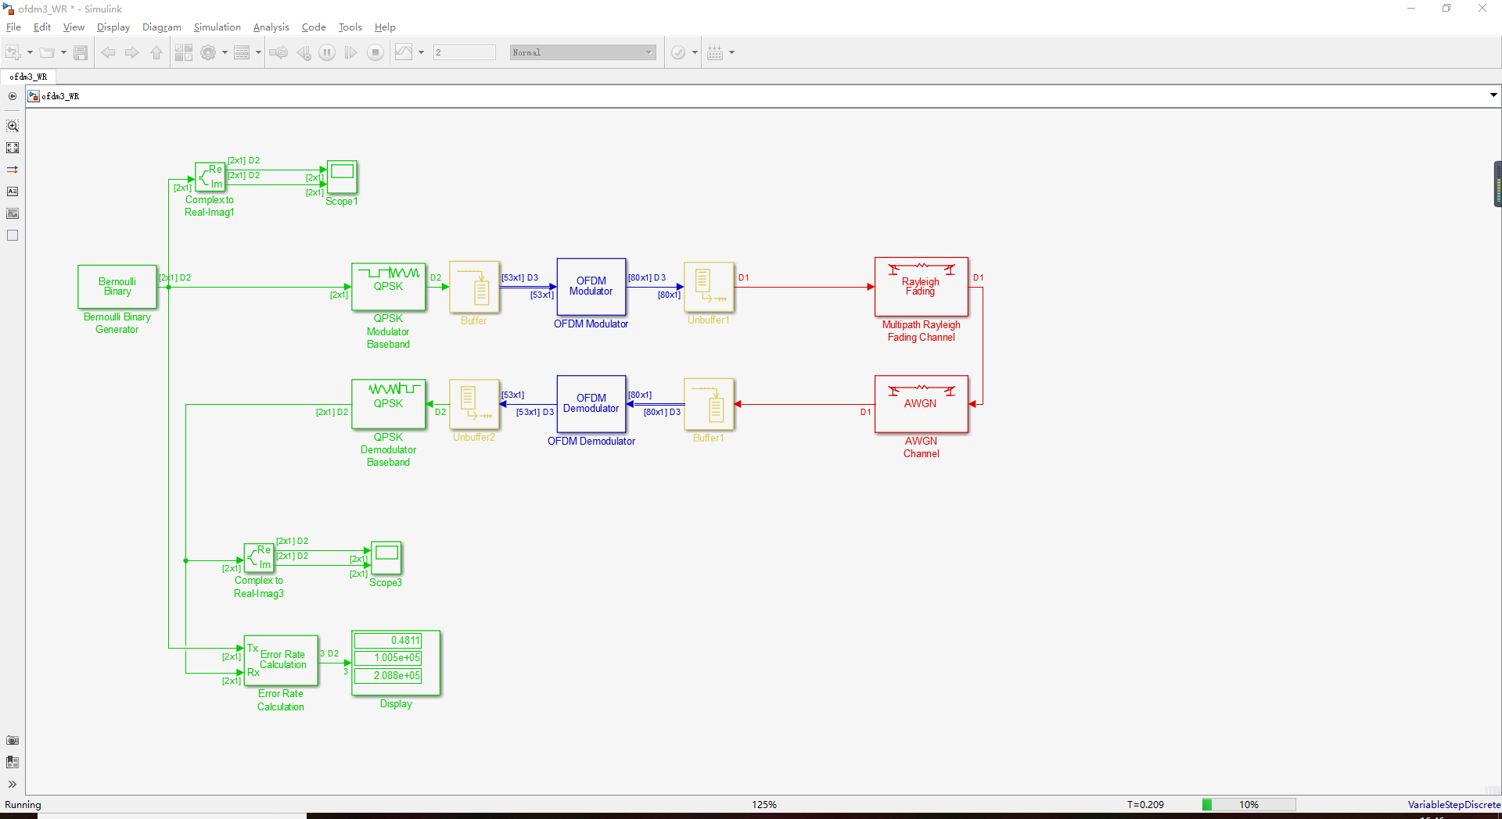Click the vertical scrollbar thumb
The image size is (1502, 819).
pyautogui.click(x=1497, y=184)
